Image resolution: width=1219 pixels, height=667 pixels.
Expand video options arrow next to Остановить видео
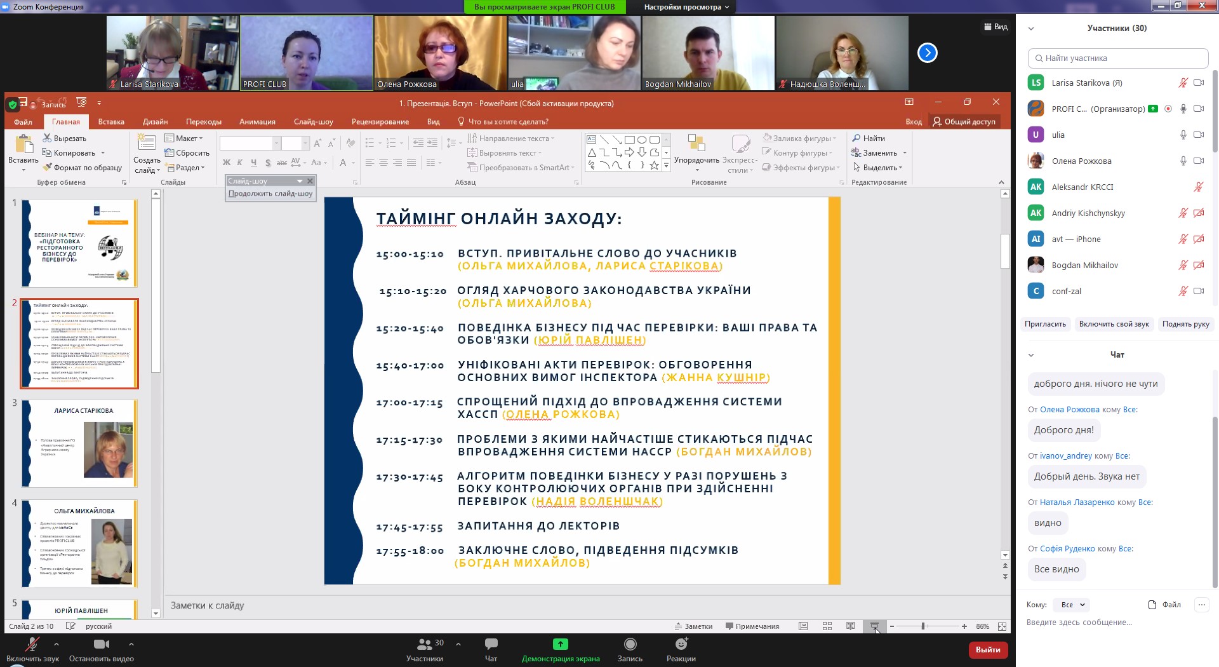[x=131, y=644]
